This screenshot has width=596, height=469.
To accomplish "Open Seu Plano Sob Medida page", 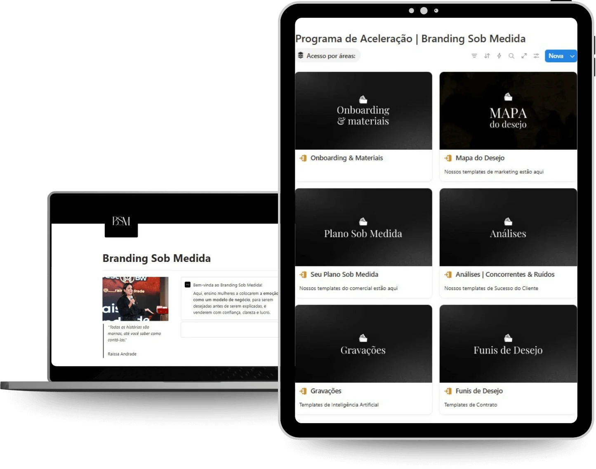I will 344,274.
